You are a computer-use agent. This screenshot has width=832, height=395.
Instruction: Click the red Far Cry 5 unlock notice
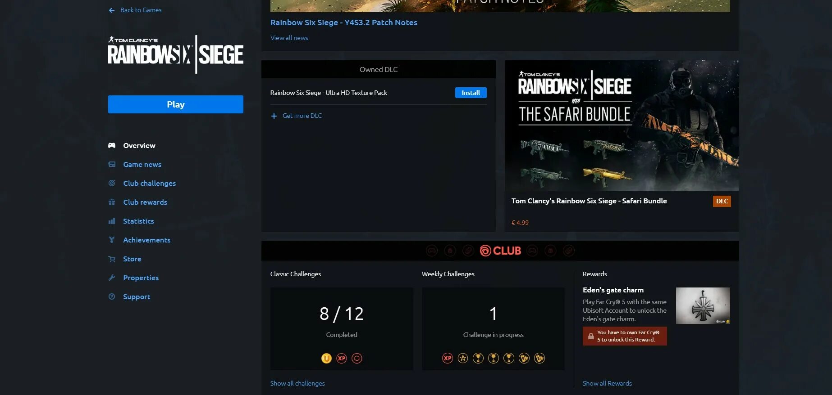[625, 336]
